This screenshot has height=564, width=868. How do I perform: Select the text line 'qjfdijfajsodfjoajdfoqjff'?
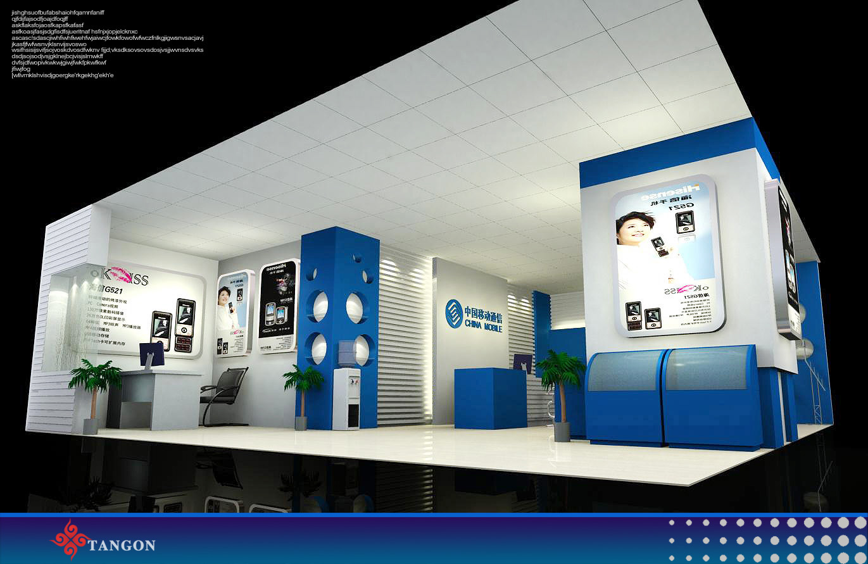pos(39,19)
